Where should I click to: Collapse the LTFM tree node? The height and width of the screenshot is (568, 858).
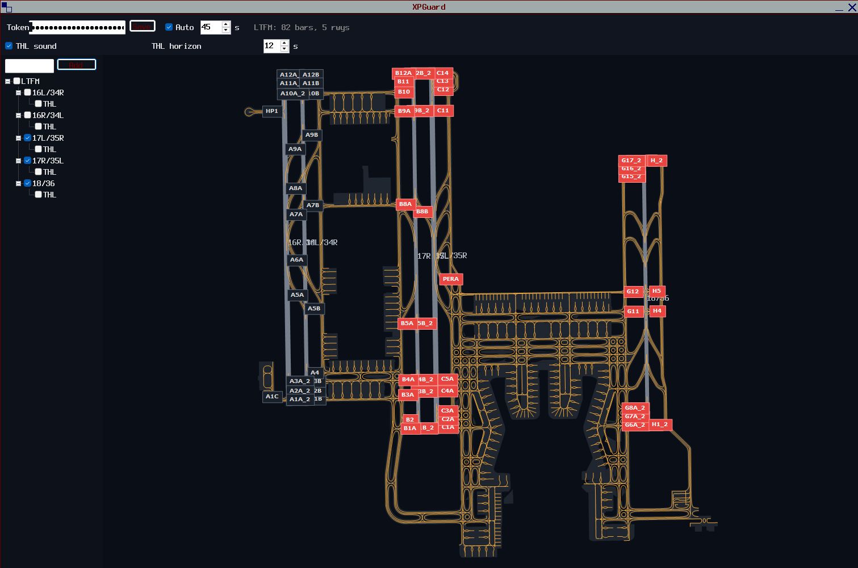click(7, 81)
